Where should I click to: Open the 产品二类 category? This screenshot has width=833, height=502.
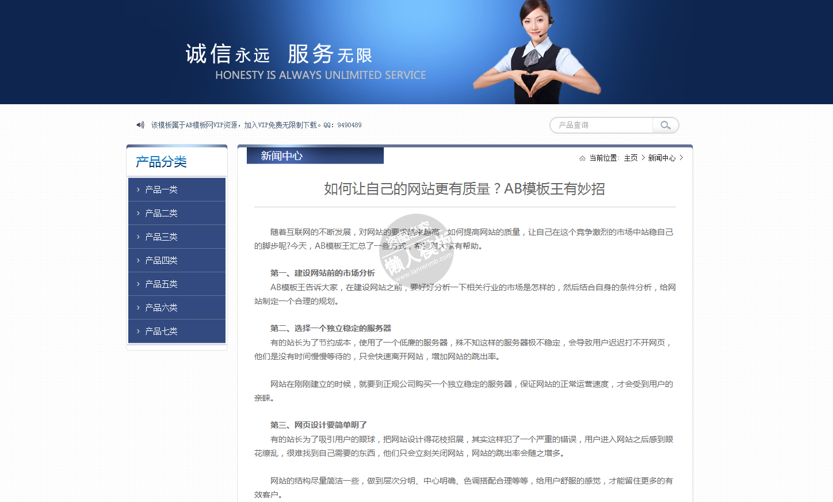(x=161, y=213)
